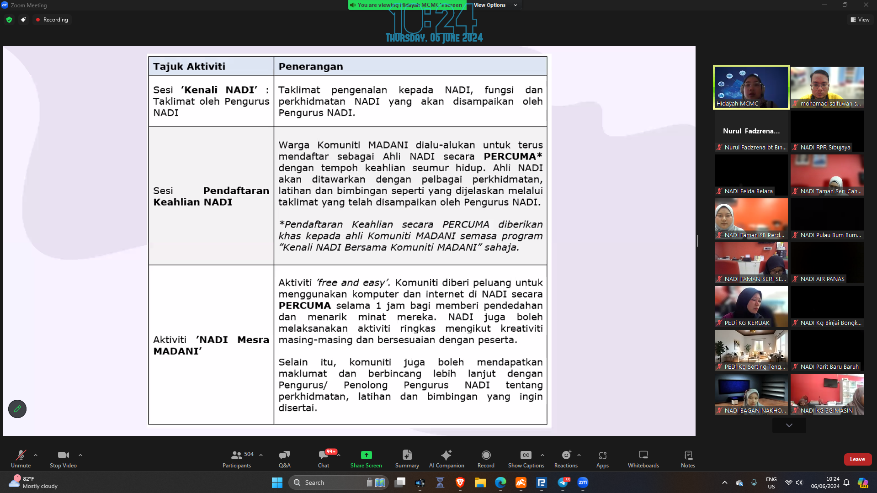Open View Options dropdown
Viewport: 877px width, 493px height.
pyautogui.click(x=495, y=5)
